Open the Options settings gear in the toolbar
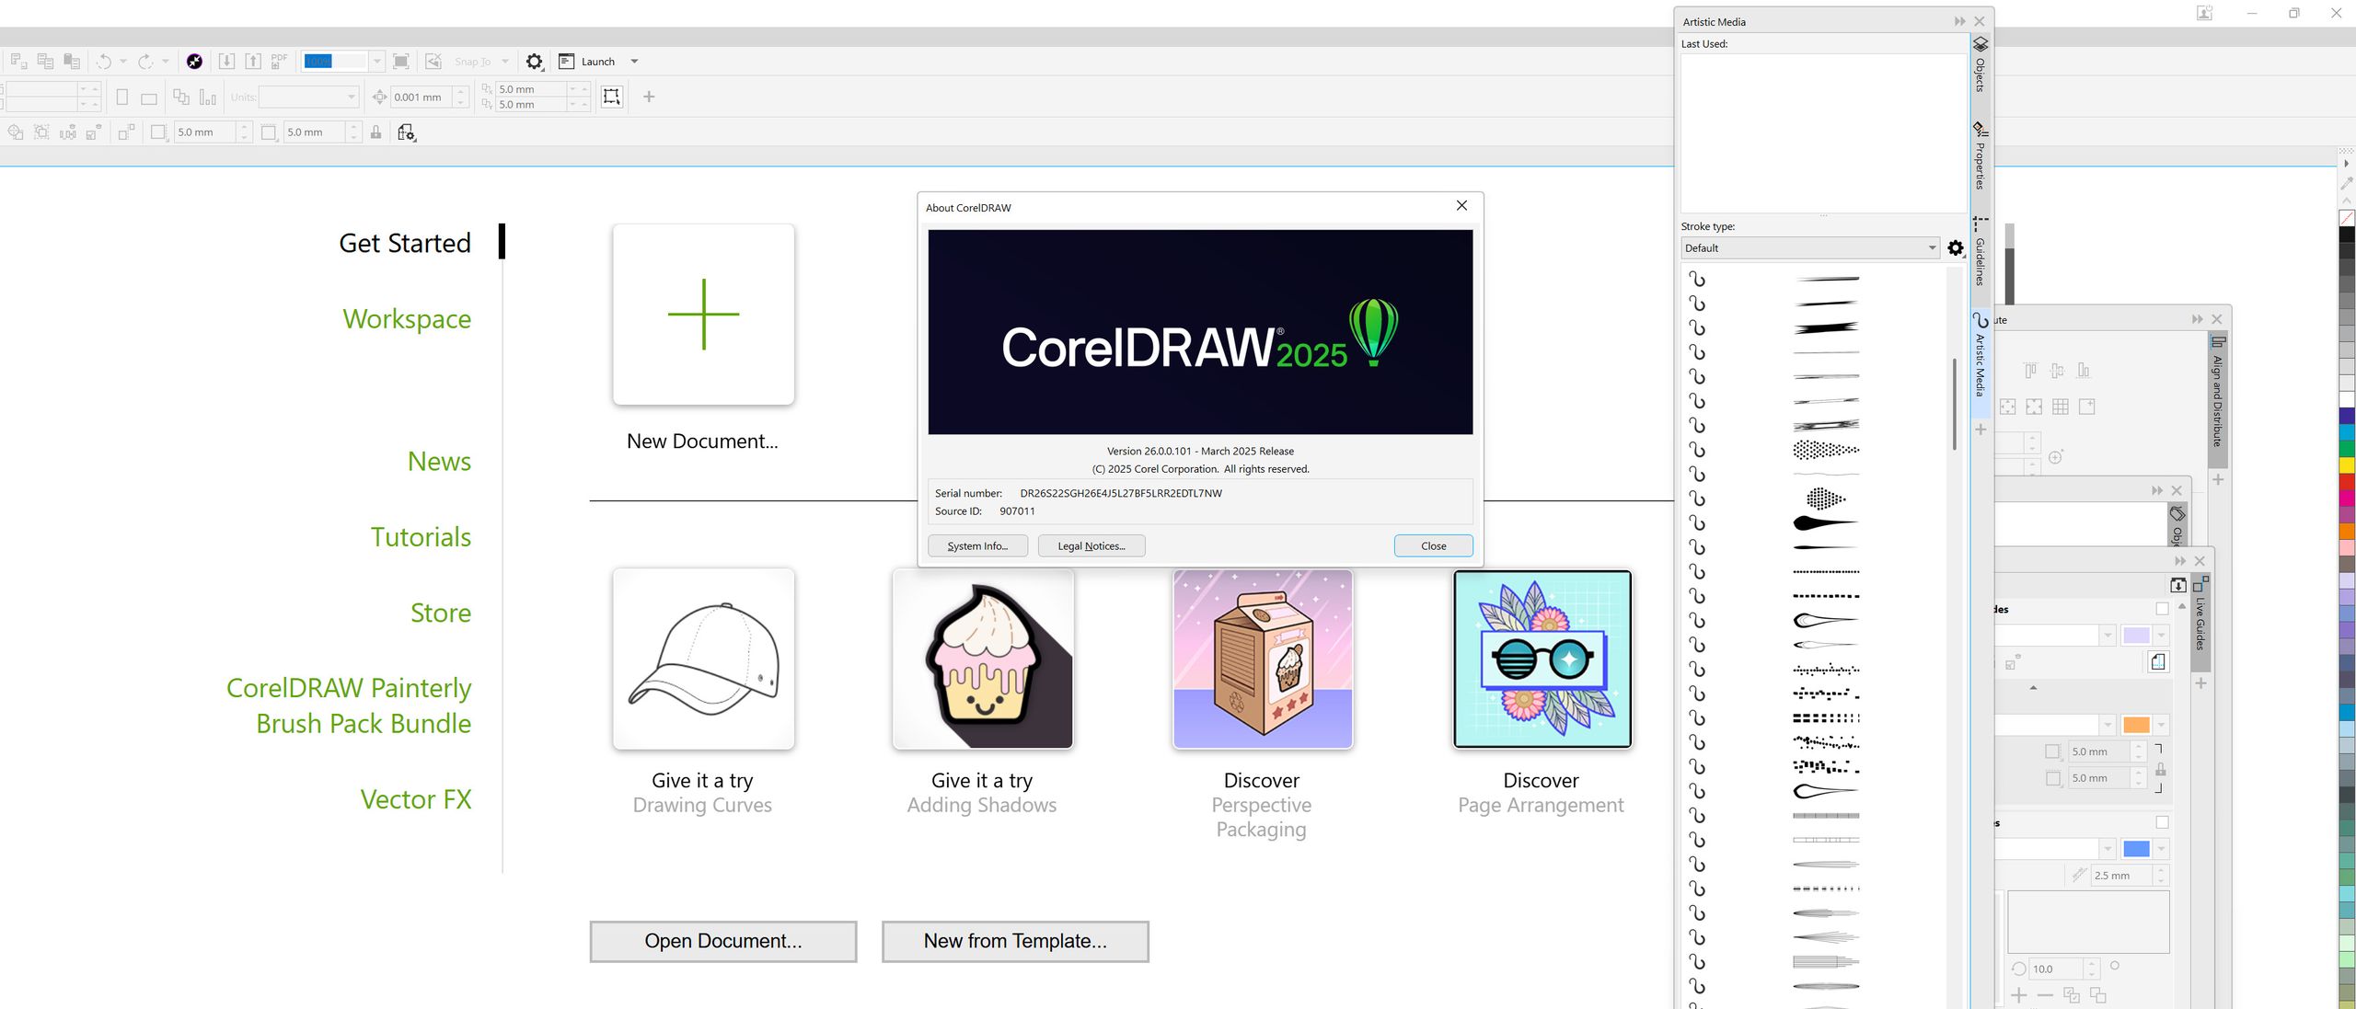The height and width of the screenshot is (1009, 2356). click(534, 61)
